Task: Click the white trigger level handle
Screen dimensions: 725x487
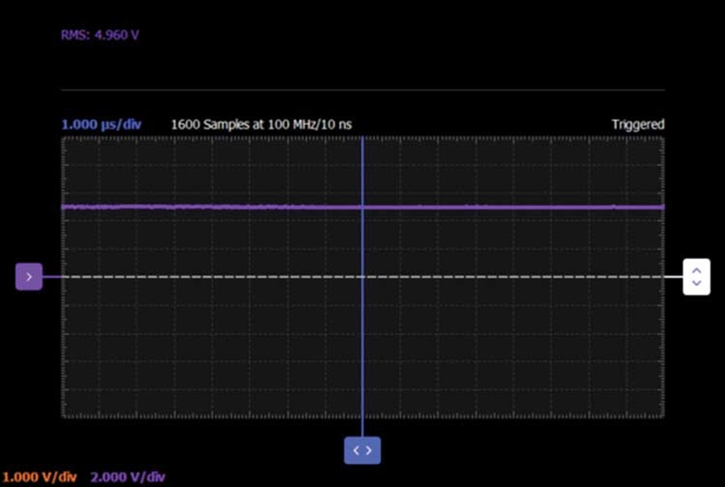Action: click(x=696, y=277)
